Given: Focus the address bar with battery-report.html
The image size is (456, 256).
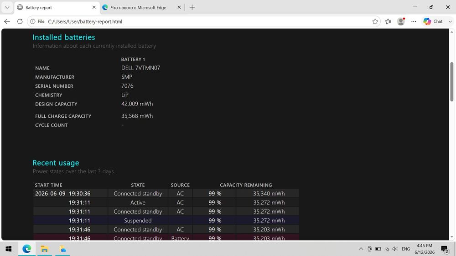Looking at the screenshot, I should [203, 21].
